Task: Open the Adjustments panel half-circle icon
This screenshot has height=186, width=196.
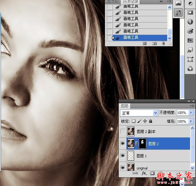Action: (190, 3)
